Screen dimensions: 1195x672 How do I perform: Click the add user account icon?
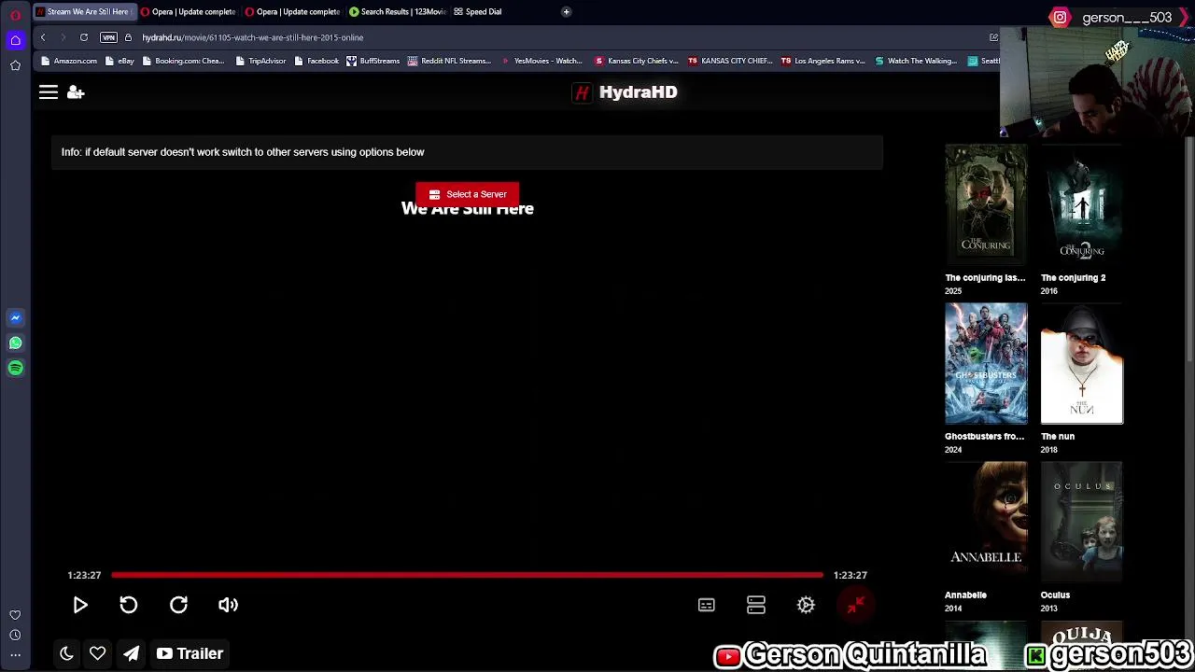tap(76, 92)
